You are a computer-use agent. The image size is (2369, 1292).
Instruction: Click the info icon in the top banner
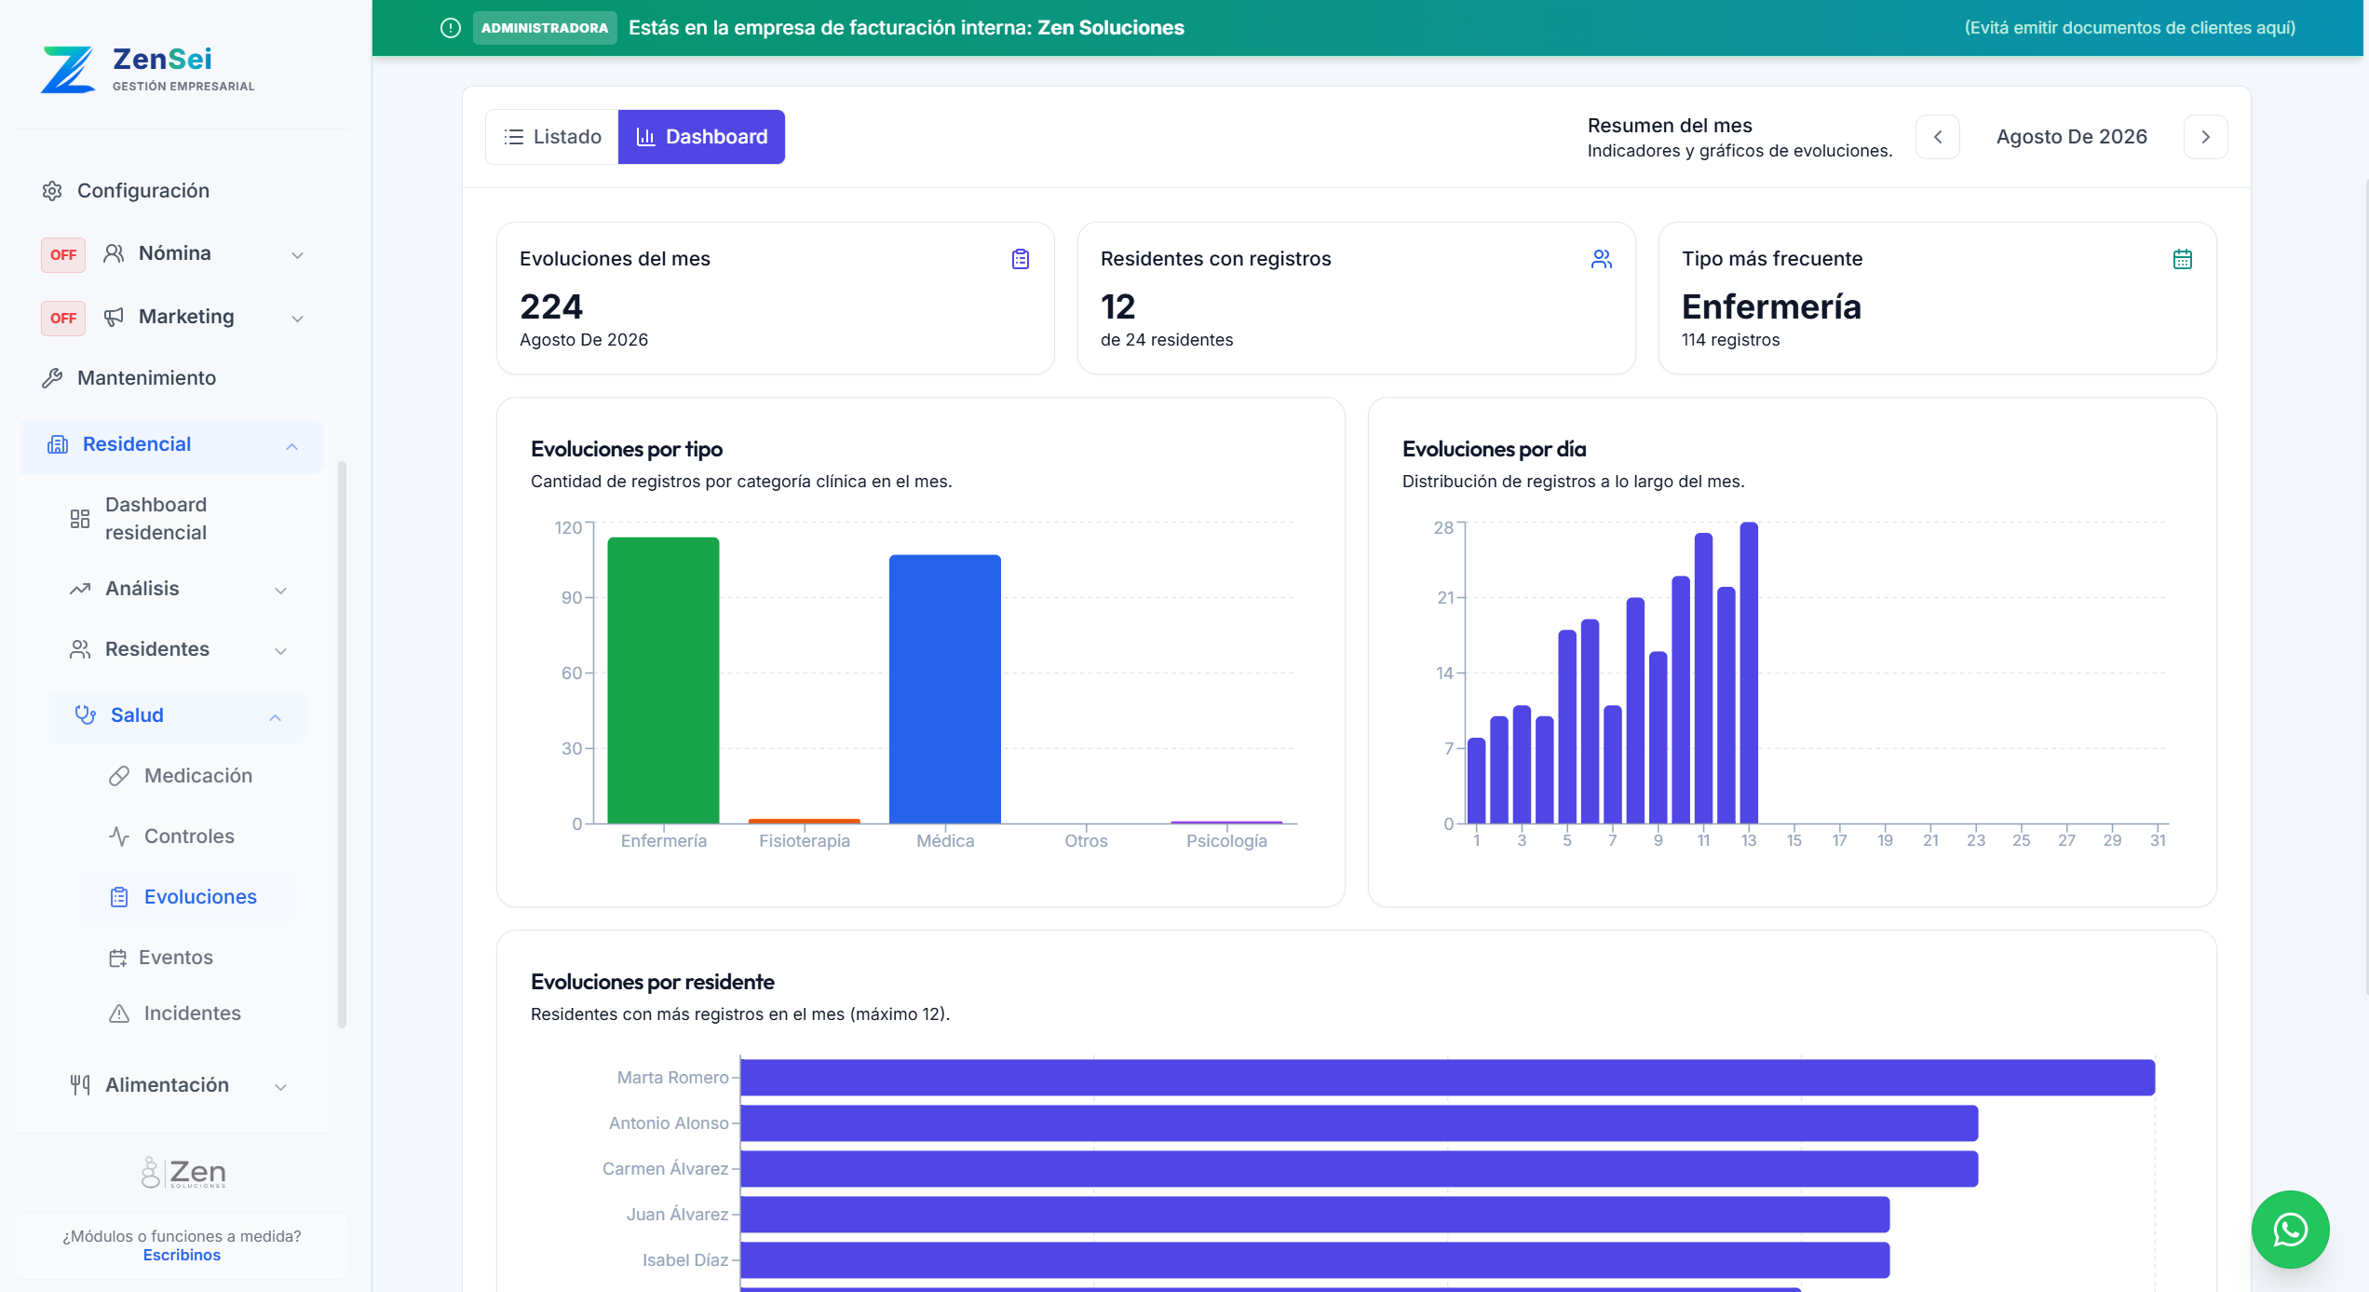[451, 28]
